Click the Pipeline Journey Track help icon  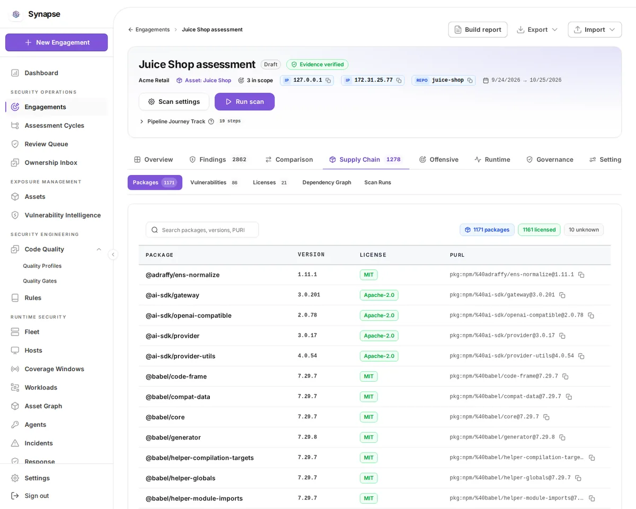(211, 121)
